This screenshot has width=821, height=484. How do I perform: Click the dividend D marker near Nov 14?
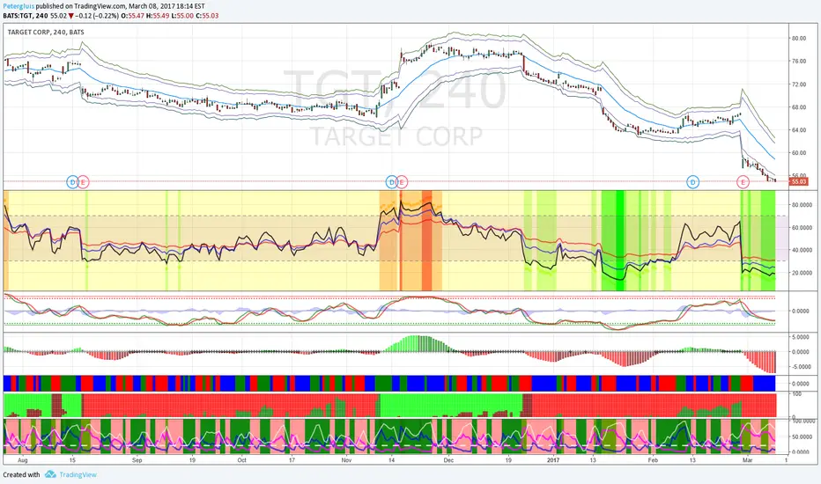(x=391, y=182)
